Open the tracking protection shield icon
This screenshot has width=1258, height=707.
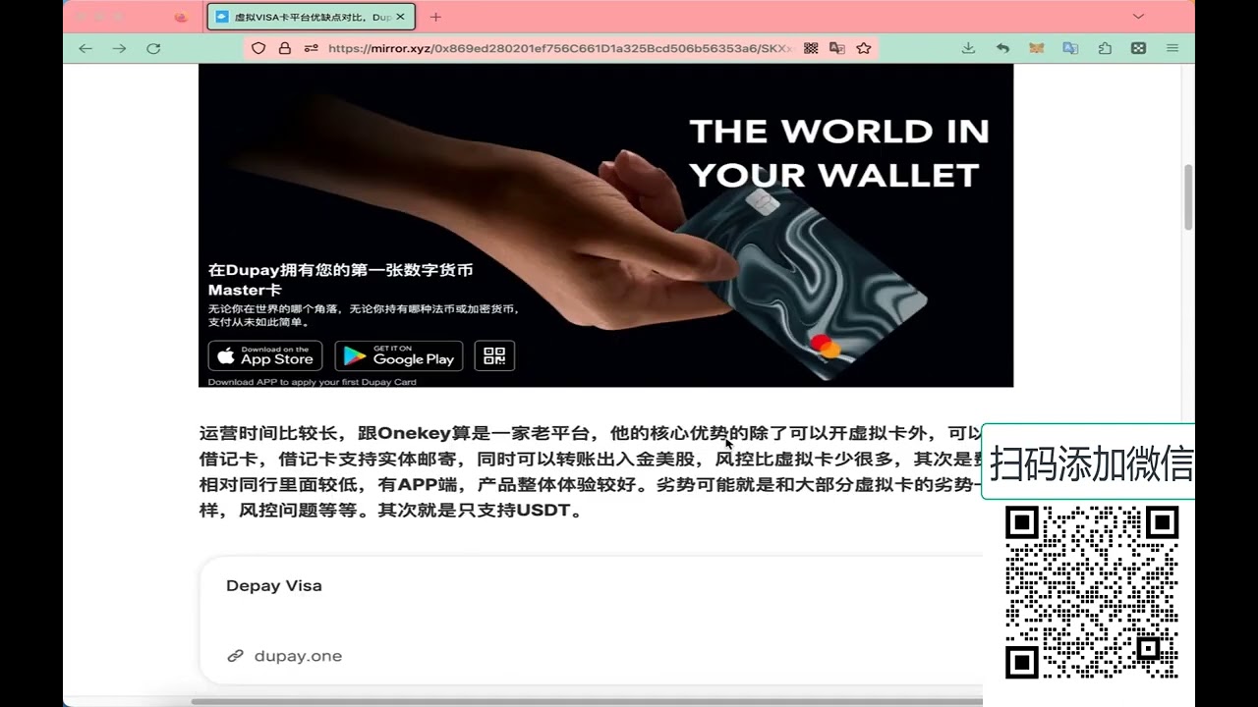258,48
